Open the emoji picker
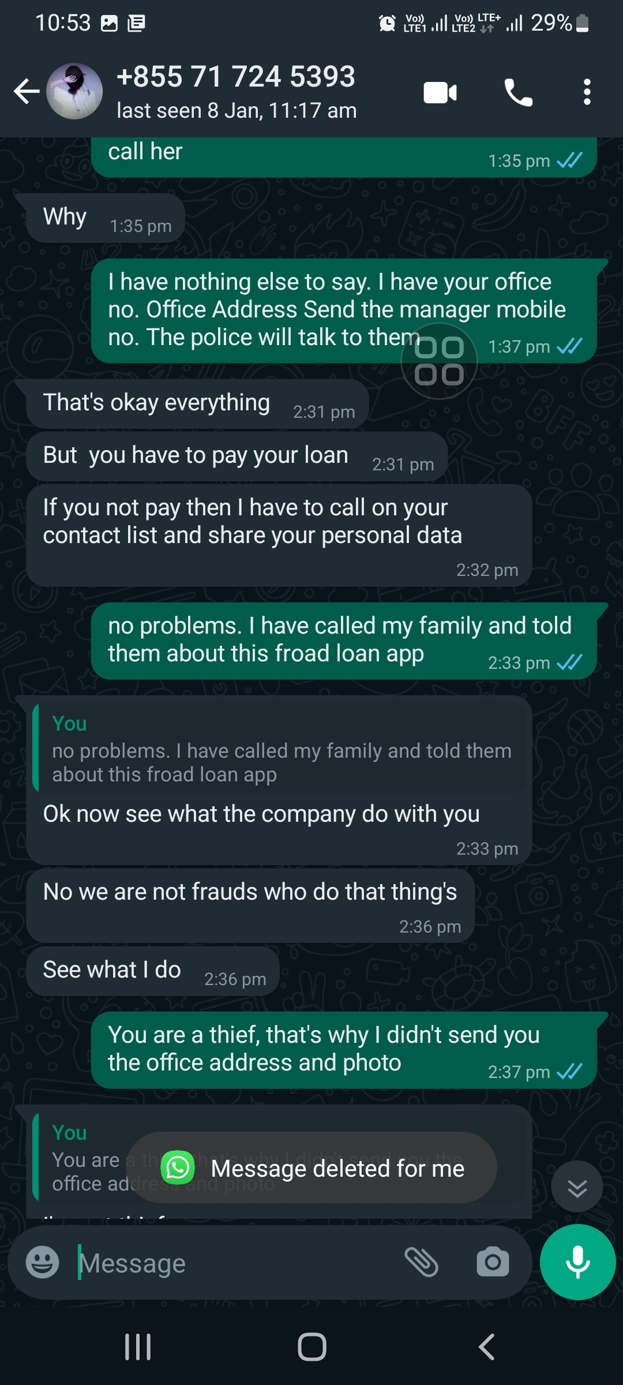Image resolution: width=623 pixels, height=1385 pixels. pyautogui.click(x=43, y=1262)
